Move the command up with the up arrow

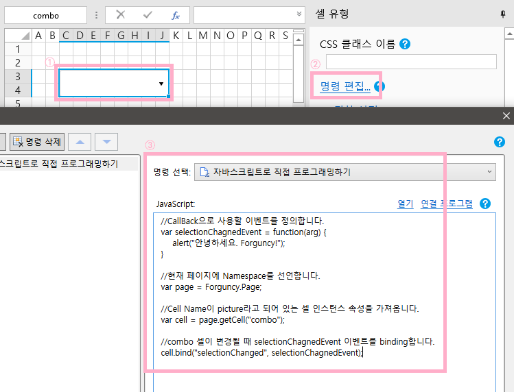click(x=82, y=142)
